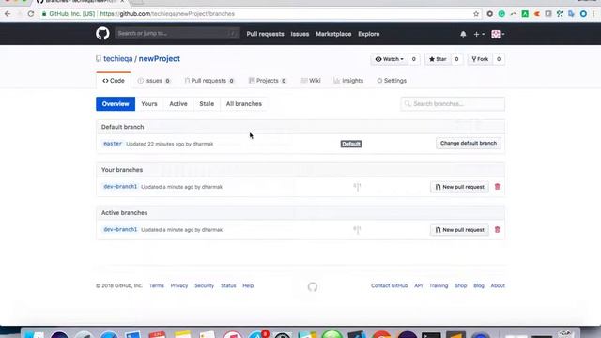Bookmark page with star icon in address bar
The height and width of the screenshot is (338, 601).
pyautogui.click(x=476, y=14)
